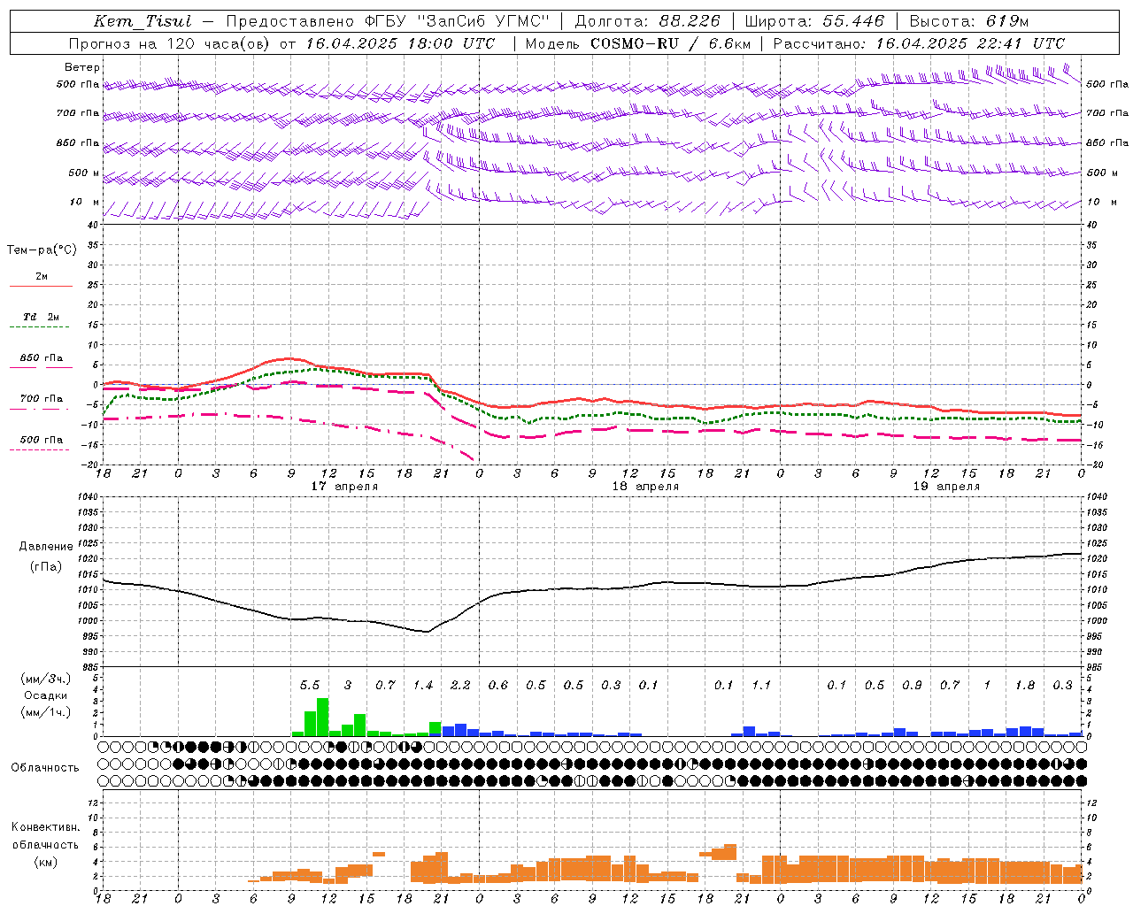Click the (мм/1ч.) precipitation unit label
Viewport: 1133px width, 906px height.
[45, 712]
